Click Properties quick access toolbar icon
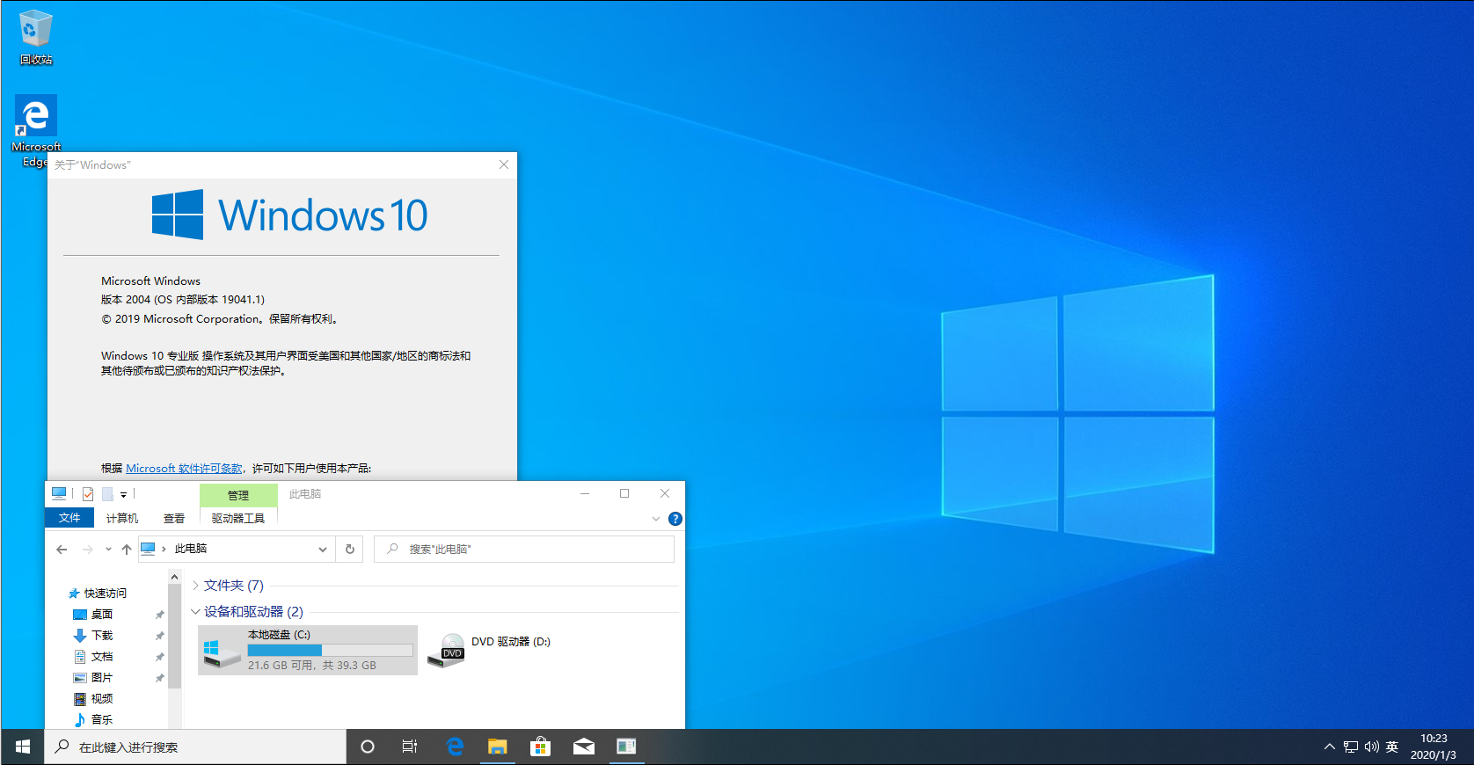Screen dimensions: 1474x765 click(88, 494)
